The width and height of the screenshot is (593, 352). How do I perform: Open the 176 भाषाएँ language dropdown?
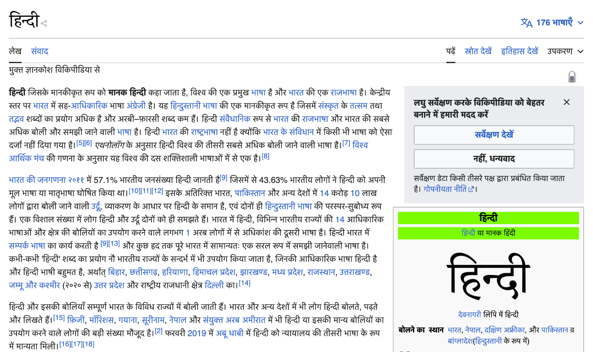552,23
